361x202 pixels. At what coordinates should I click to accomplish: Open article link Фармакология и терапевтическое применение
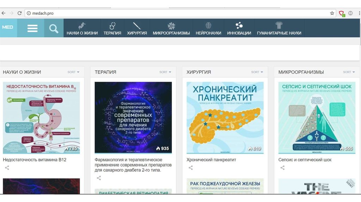pos(133,165)
